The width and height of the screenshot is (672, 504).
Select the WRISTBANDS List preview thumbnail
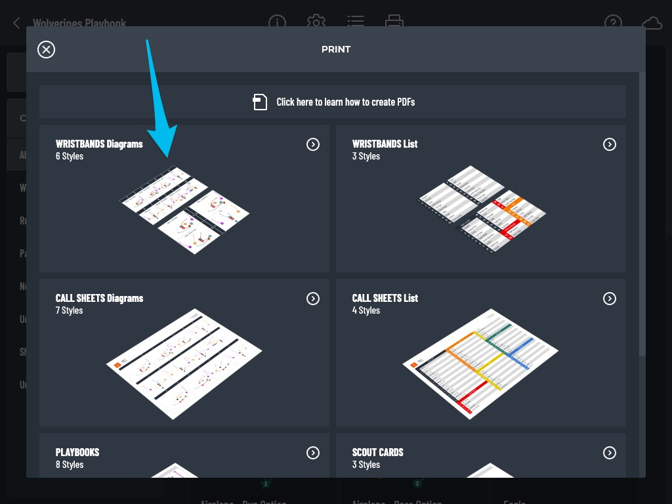tap(482, 209)
